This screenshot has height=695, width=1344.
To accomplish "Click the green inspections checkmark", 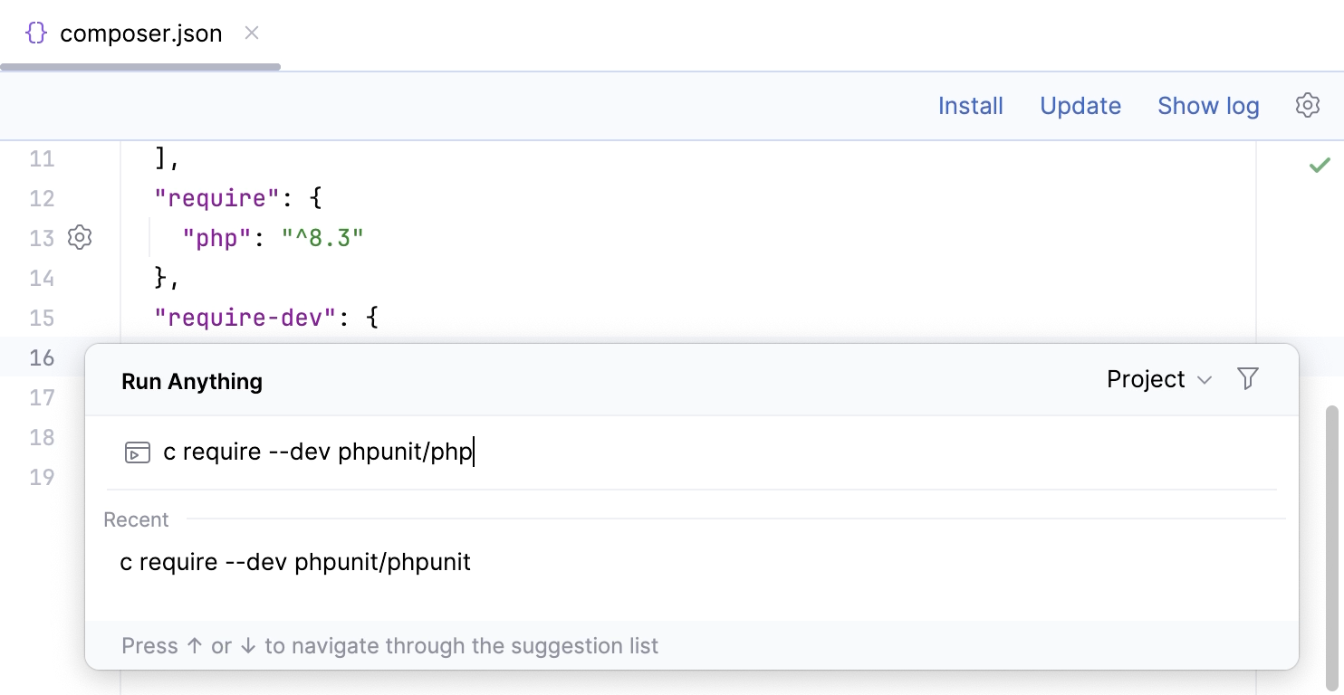I will 1320,164.
